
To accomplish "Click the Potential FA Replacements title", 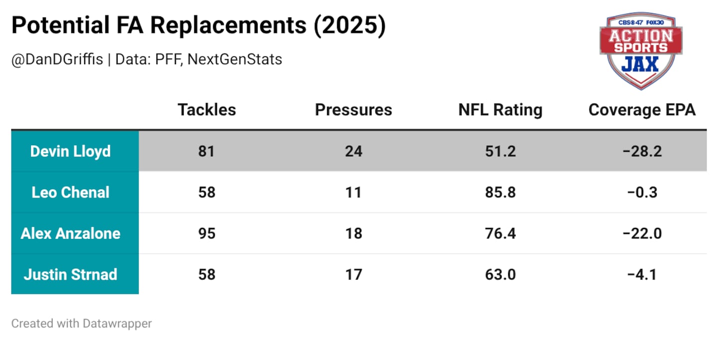I will (x=198, y=26).
